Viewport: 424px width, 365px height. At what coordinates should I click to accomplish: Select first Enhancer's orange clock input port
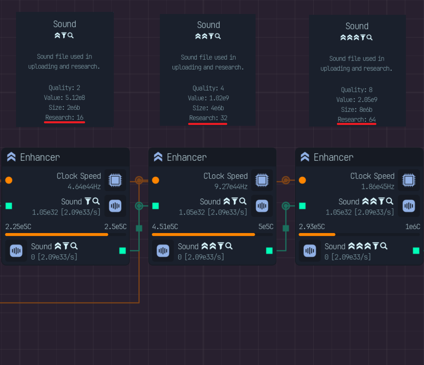9,180
